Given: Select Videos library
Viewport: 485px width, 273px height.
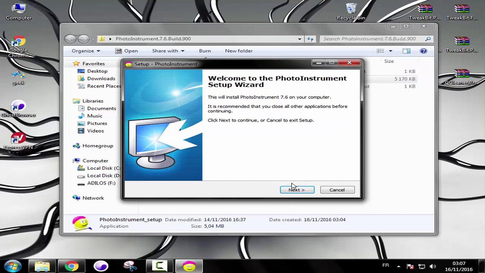Looking at the screenshot, I should [x=95, y=131].
